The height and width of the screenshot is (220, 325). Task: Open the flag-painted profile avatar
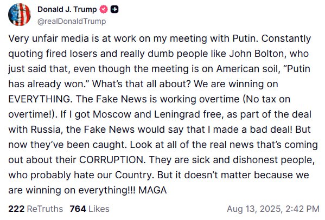coord(20,15)
